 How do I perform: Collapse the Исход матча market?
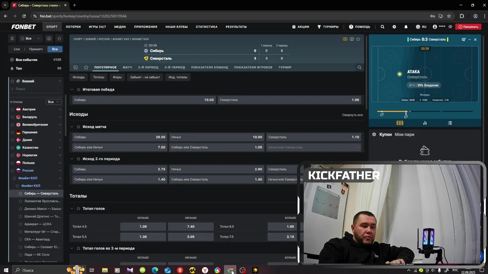72,127
